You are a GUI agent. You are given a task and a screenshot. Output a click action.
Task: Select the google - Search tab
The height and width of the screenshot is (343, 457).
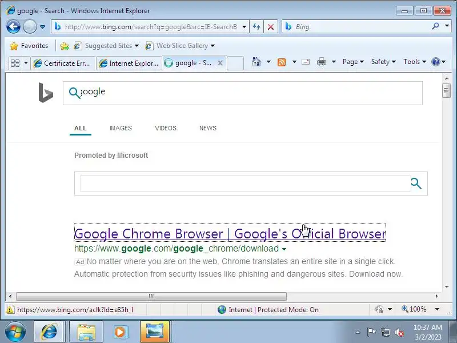pos(190,63)
